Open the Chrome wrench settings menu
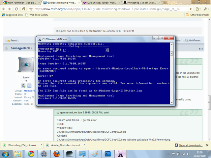The height and width of the screenshot is (158, 211). (x=206, y=9)
